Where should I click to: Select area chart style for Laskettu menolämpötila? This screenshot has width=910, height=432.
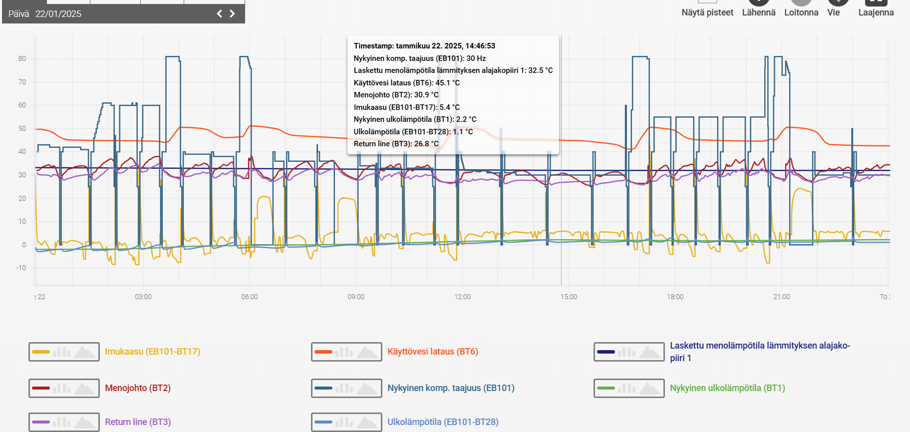tap(649, 352)
